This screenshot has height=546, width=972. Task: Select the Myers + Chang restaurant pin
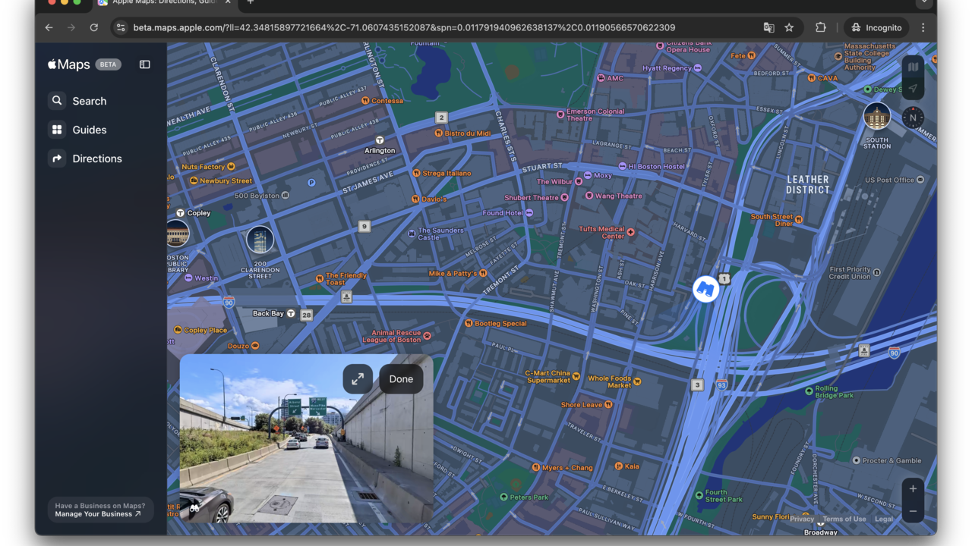pyautogui.click(x=536, y=467)
